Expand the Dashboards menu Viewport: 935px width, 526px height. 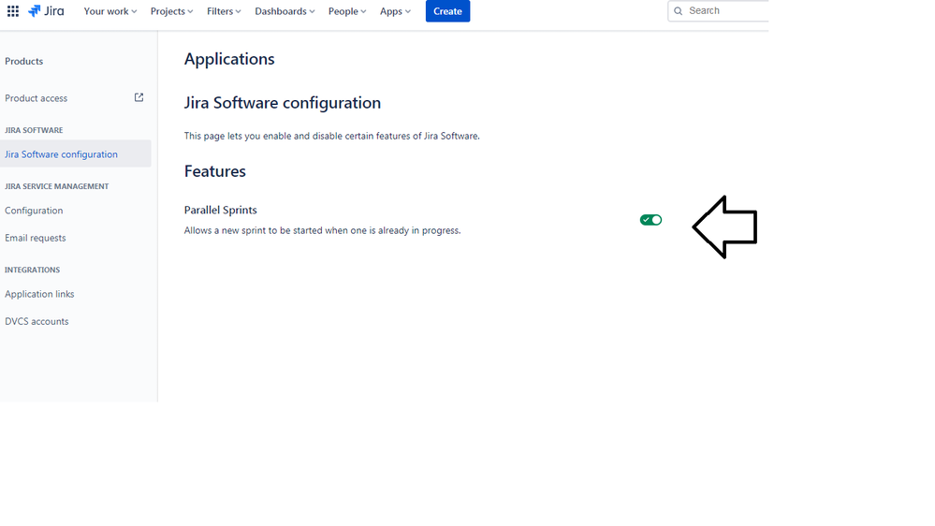(285, 11)
